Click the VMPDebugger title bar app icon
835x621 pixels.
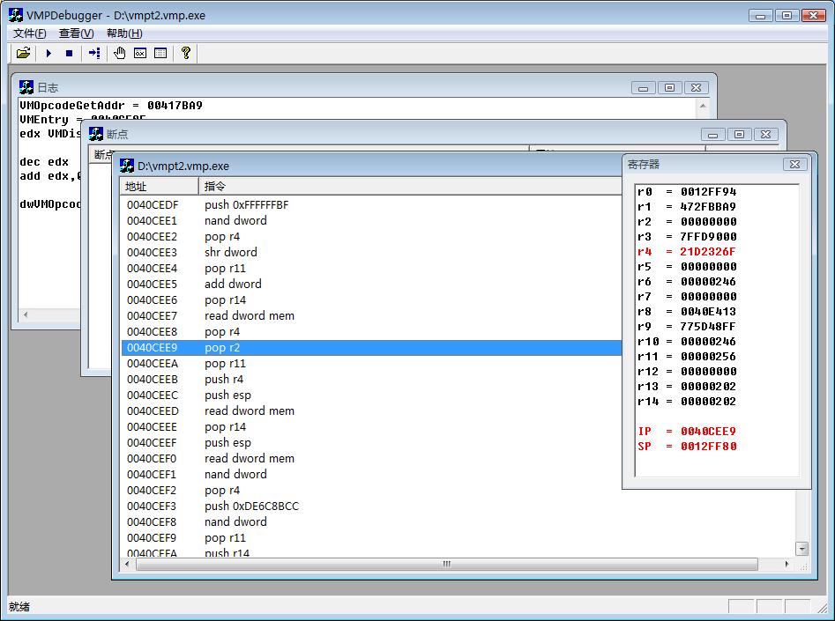(x=16, y=15)
